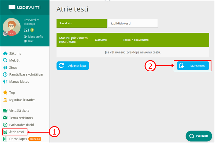Viewport: 215px width, 143px height.
Task: Click the Virtuālā skola book icon
Action: pyautogui.click(x=5, y=111)
